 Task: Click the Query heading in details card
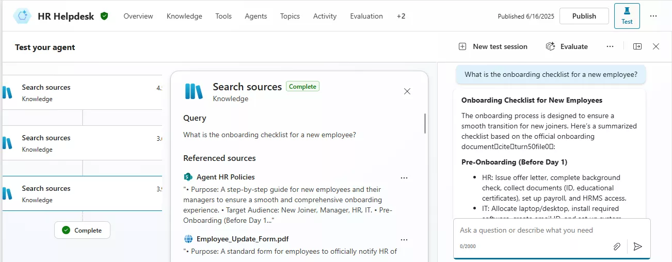(195, 118)
